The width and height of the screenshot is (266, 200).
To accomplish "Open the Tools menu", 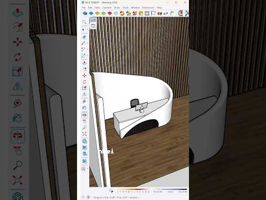I will tap(126, 8).
